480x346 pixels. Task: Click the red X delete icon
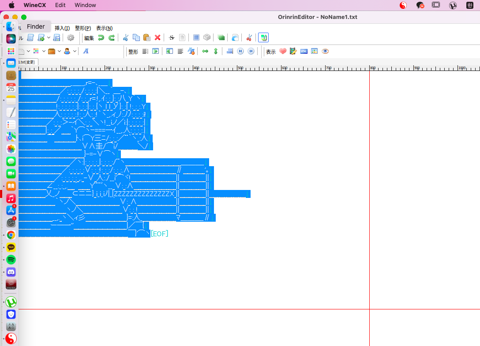157,38
